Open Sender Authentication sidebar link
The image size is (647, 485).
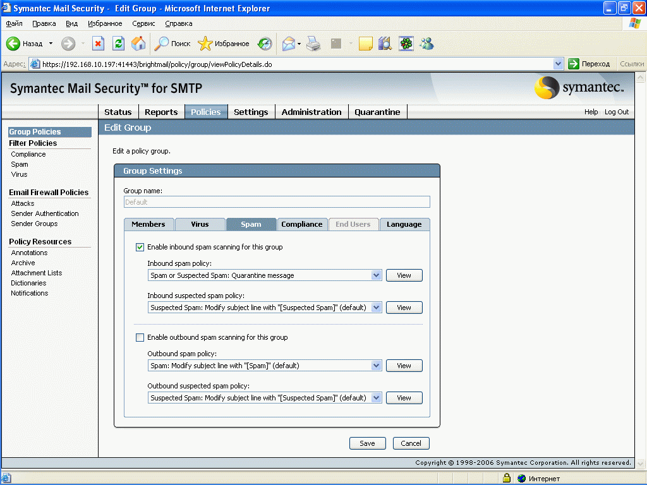[x=45, y=213]
